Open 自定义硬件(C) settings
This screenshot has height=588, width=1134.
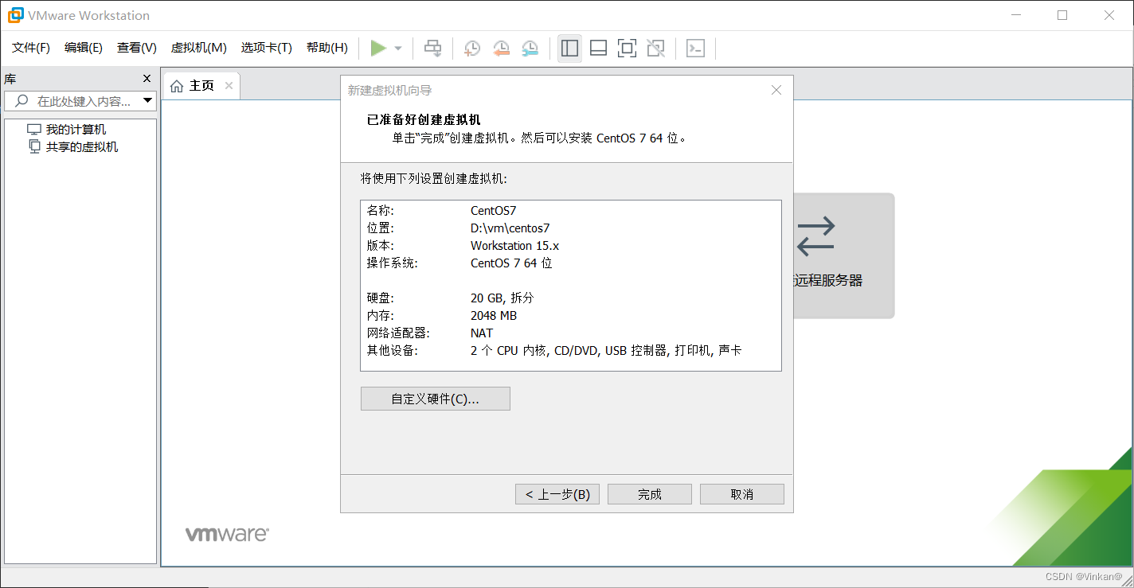435,398
